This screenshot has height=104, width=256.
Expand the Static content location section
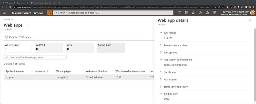[x=161, y=87]
